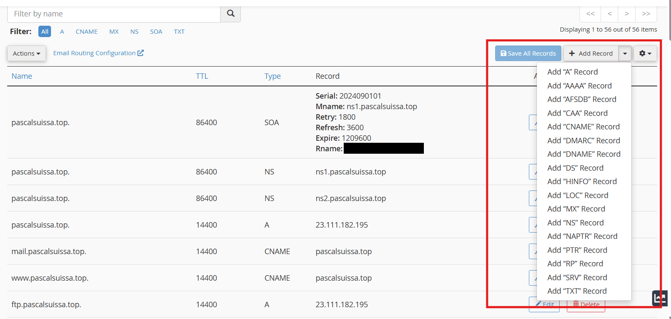
Task: Filter records by NS type
Action: [135, 32]
